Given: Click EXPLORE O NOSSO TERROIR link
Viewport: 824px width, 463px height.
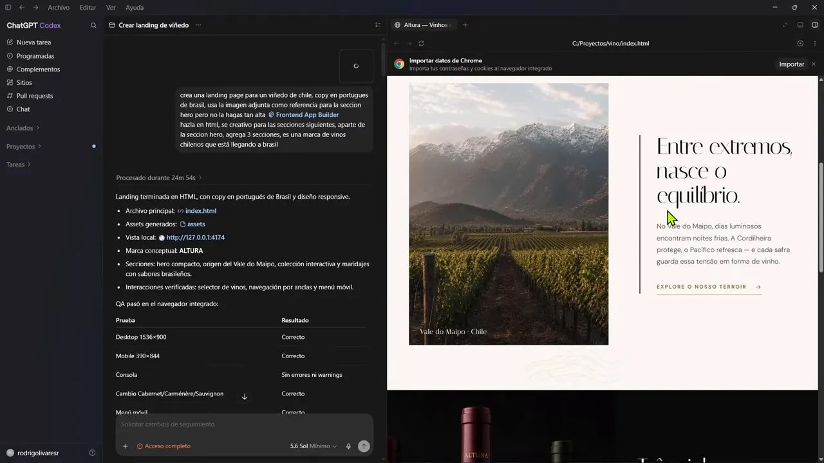Looking at the screenshot, I should [709, 287].
